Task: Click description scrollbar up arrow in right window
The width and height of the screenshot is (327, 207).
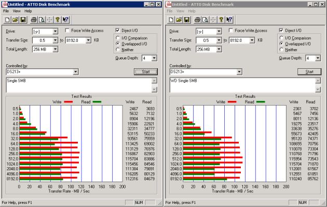Action: (318, 81)
